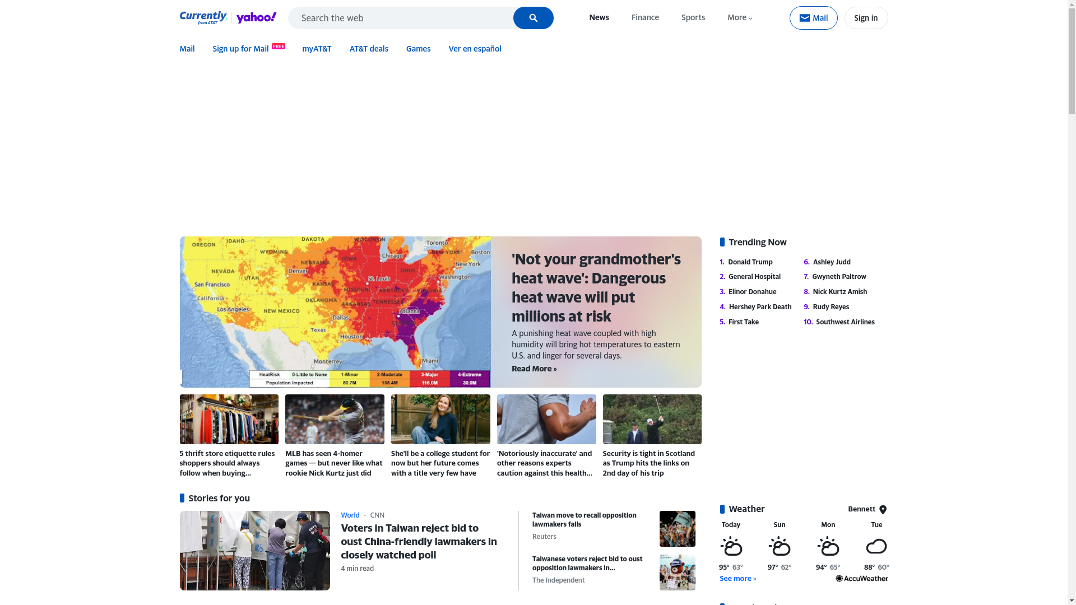Click the World category label
Viewport: 1076px width, 605px height.
click(x=350, y=515)
